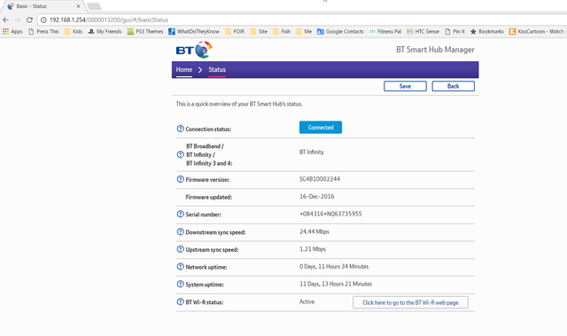Click the quick overview description text
The width and height of the screenshot is (567, 336).
tap(239, 104)
